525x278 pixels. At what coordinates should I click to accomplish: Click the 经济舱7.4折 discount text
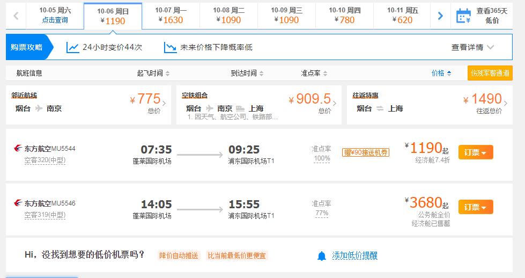pyautogui.click(x=432, y=160)
